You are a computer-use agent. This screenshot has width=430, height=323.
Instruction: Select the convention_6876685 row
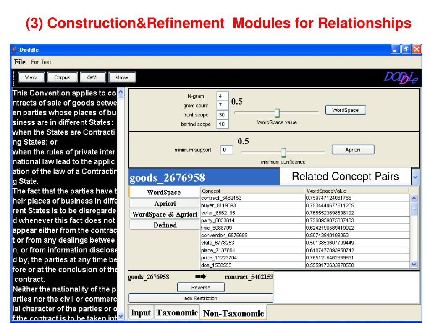pyautogui.click(x=305, y=236)
